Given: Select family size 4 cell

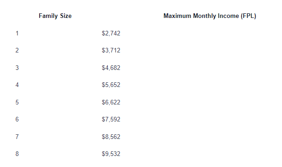Looking at the screenshot, I should [17, 85].
